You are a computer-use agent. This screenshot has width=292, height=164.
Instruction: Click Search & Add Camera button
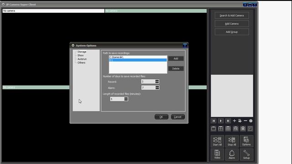[x=232, y=15]
